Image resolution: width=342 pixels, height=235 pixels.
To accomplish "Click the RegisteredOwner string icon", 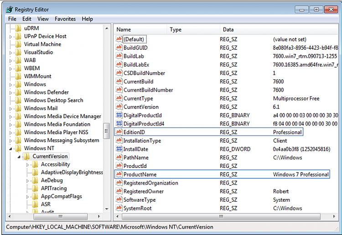I will tap(119, 191).
